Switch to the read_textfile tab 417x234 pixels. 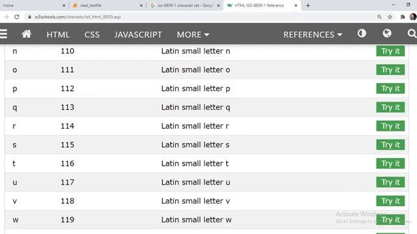tap(108, 5)
